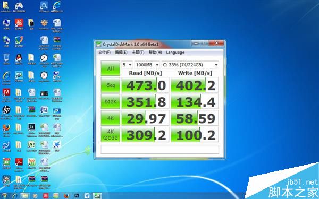Select the Recycle Bin desktop icon
The height and width of the screenshot is (199, 319).
pos(6,59)
